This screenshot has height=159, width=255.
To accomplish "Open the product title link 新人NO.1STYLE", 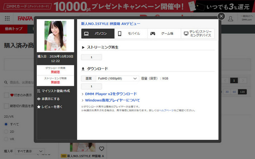I will (x=111, y=24).
